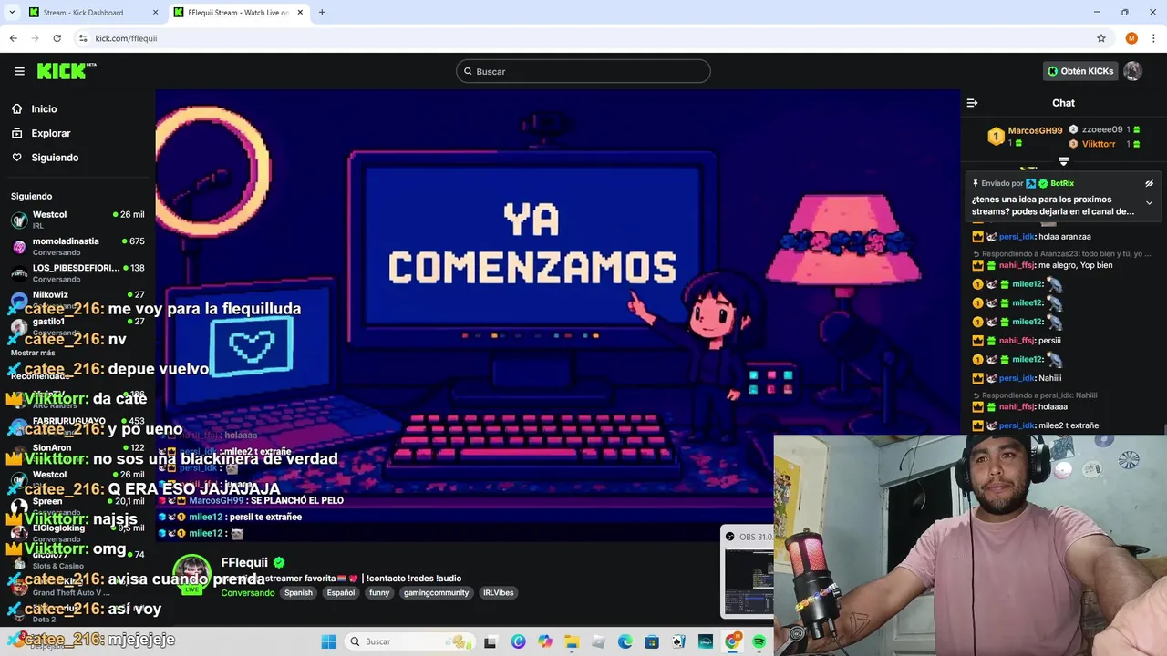Click zzoeee09 in gift leaderboard
The height and width of the screenshot is (656, 1167).
(1102, 129)
